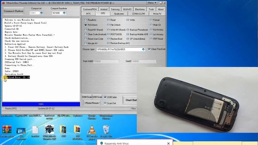The image size is (258, 145).
Task: Open the HUAWEI tab
Action: pyautogui.click(x=127, y=9)
